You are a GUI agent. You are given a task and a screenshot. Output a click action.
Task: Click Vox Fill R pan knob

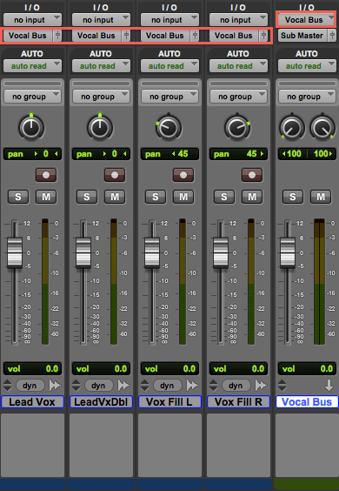pyautogui.click(x=237, y=127)
